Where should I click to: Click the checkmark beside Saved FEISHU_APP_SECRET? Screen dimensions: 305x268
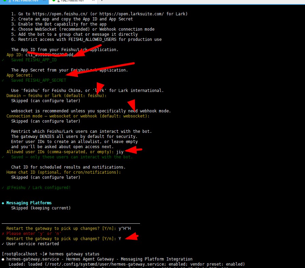3,80
